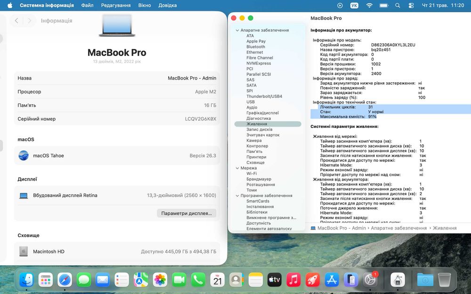Click MacBook Pro - Admin name field

[192, 78]
